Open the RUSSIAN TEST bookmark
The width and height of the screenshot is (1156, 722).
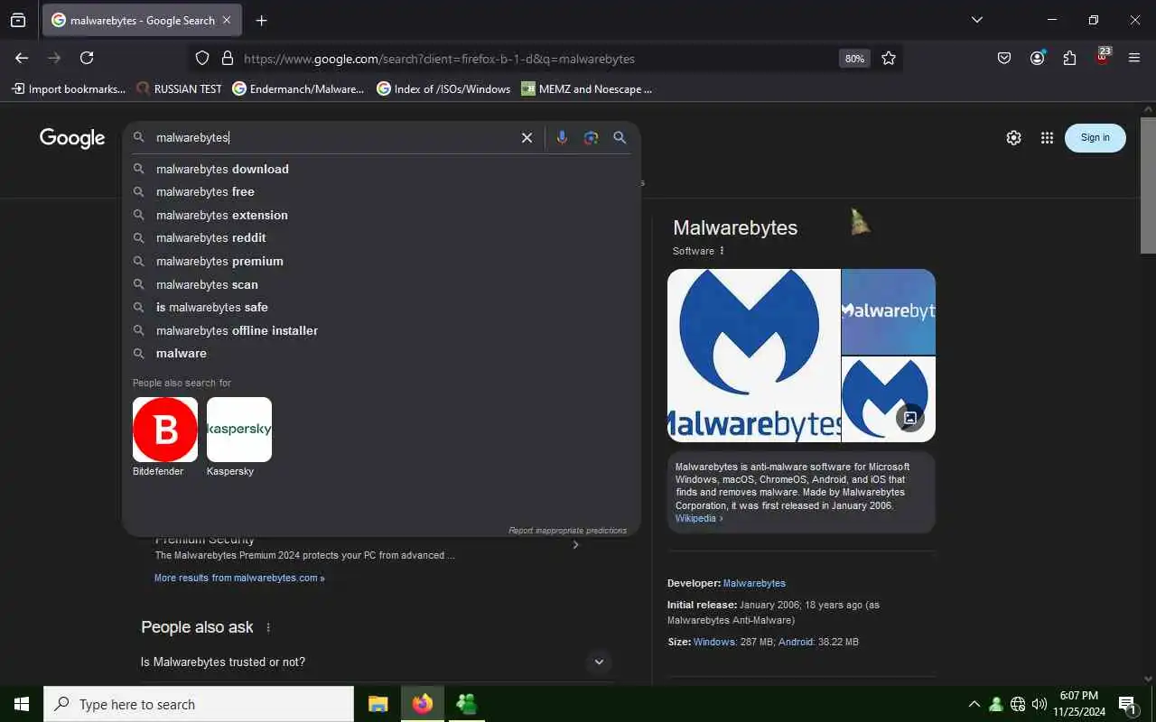click(x=179, y=89)
